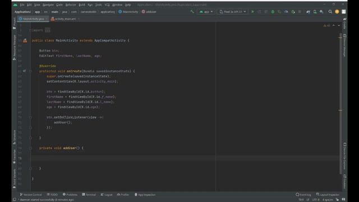The width and height of the screenshot is (359, 202).
Task: Click Attach Debugger to Android Process icon
Action: [293, 12]
